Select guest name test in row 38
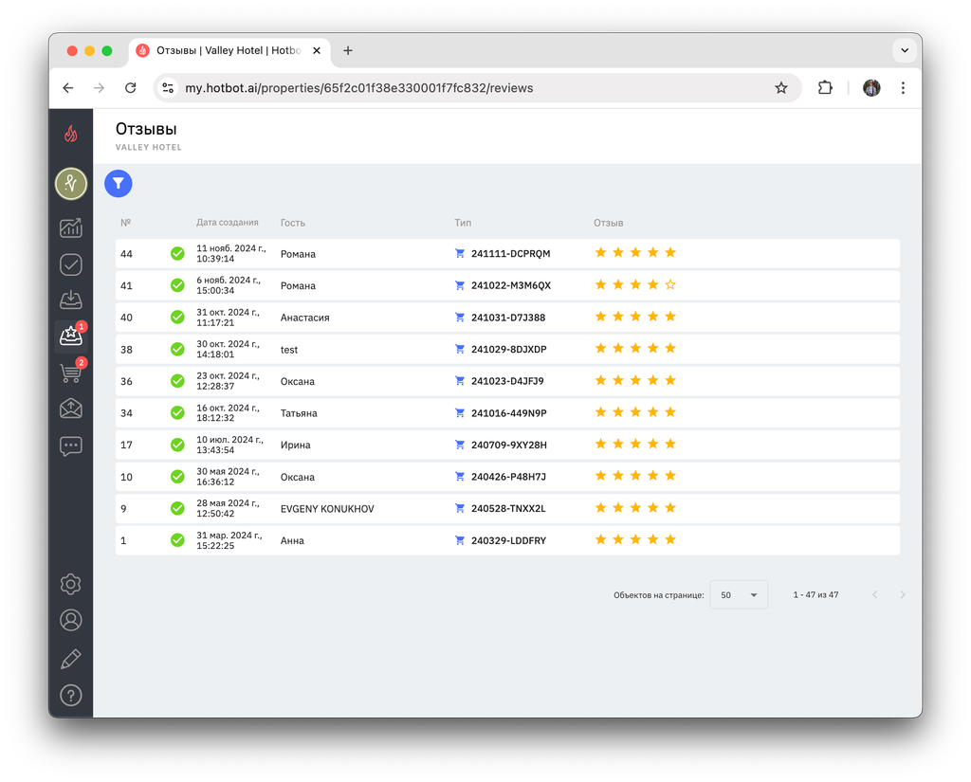 coord(289,350)
